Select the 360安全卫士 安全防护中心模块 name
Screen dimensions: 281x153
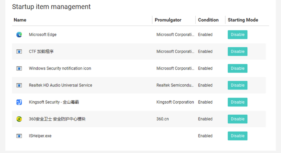(57, 119)
